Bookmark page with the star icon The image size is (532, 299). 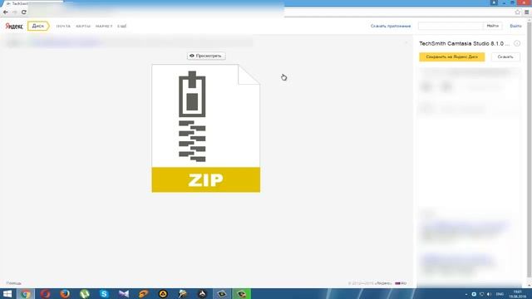click(x=517, y=12)
